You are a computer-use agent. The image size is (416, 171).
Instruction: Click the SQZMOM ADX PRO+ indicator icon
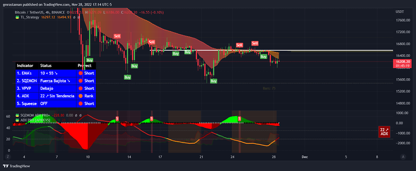coord(17,115)
